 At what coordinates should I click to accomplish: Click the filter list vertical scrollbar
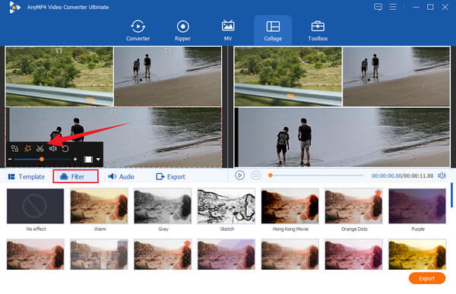[451, 195]
